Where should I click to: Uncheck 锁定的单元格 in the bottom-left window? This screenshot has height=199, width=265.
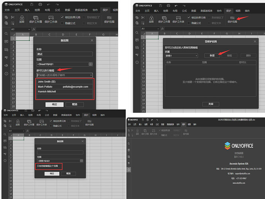pos(51,121)
